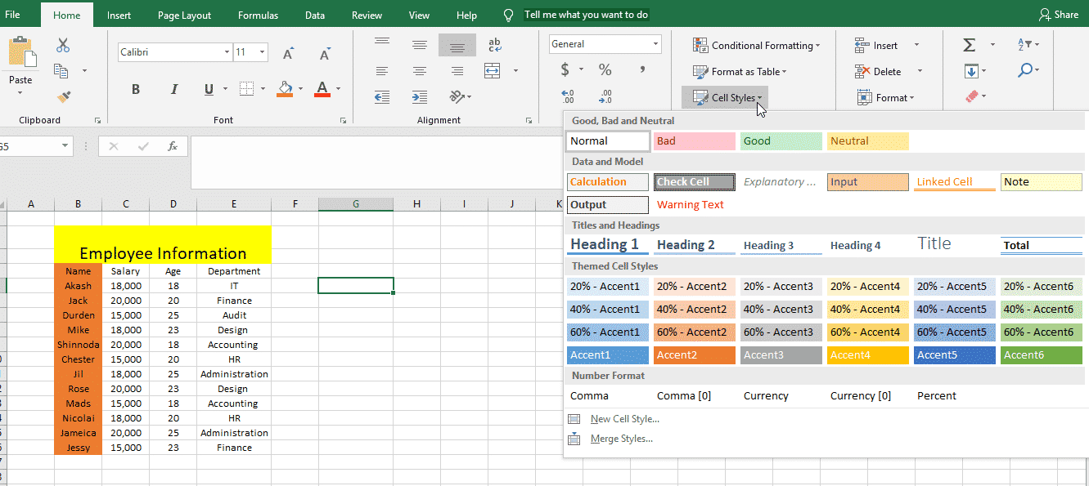Click the Clear eraser icon
This screenshot has height=486, width=1089.
pos(971,97)
